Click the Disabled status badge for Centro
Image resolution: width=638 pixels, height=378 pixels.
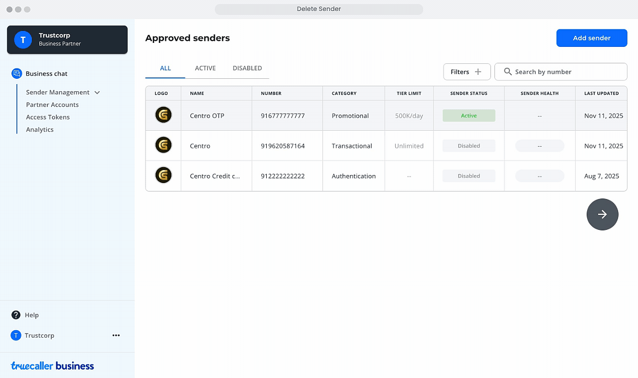tap(469, 146)
